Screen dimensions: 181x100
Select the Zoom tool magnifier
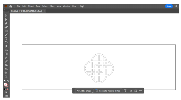click(6, 77)
